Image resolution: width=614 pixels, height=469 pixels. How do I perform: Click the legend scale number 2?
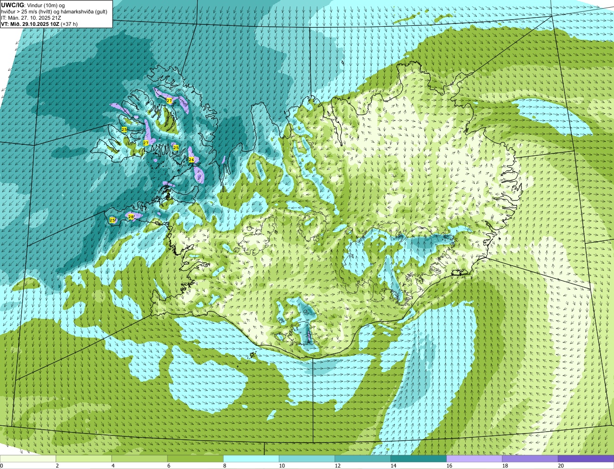pos(57,466)
